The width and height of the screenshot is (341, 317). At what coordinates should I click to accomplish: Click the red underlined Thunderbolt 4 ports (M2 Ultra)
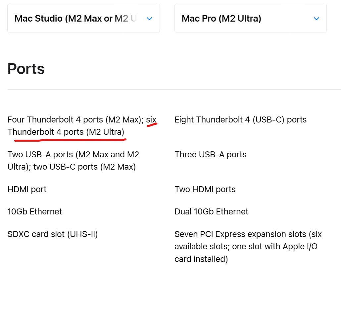click(x=66, y=132)
